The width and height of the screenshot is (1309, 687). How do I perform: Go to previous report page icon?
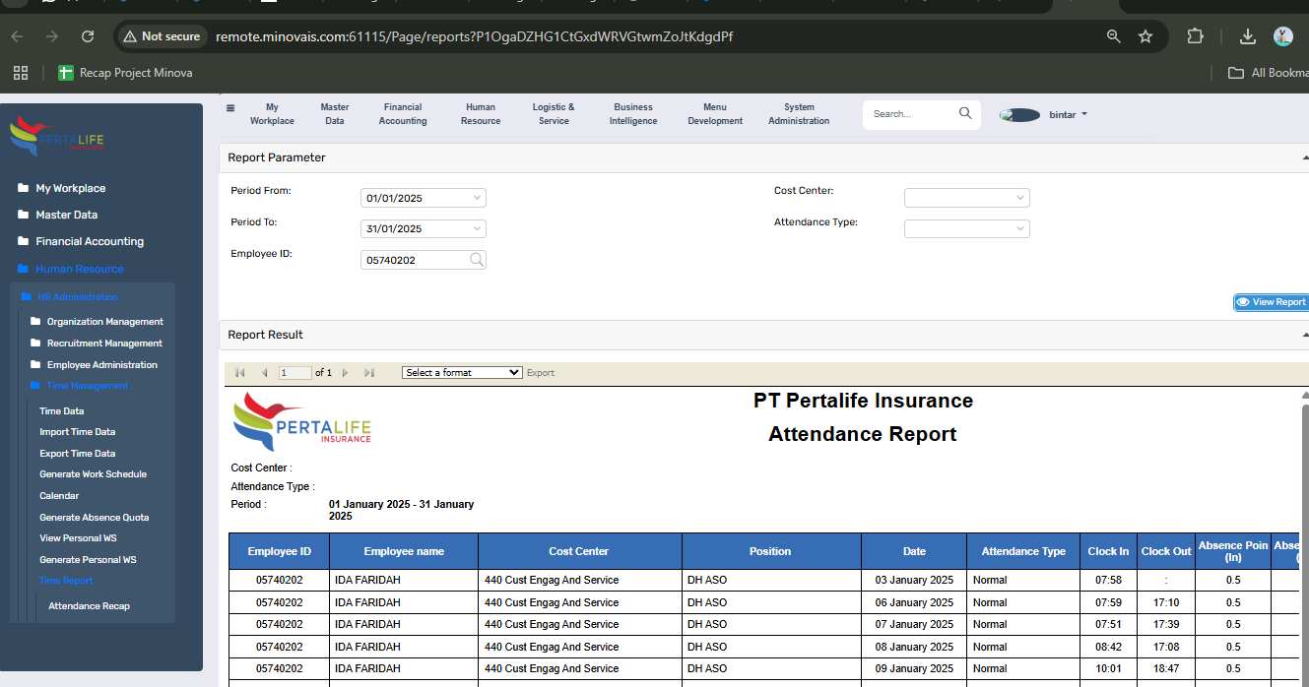coord(265,373)
